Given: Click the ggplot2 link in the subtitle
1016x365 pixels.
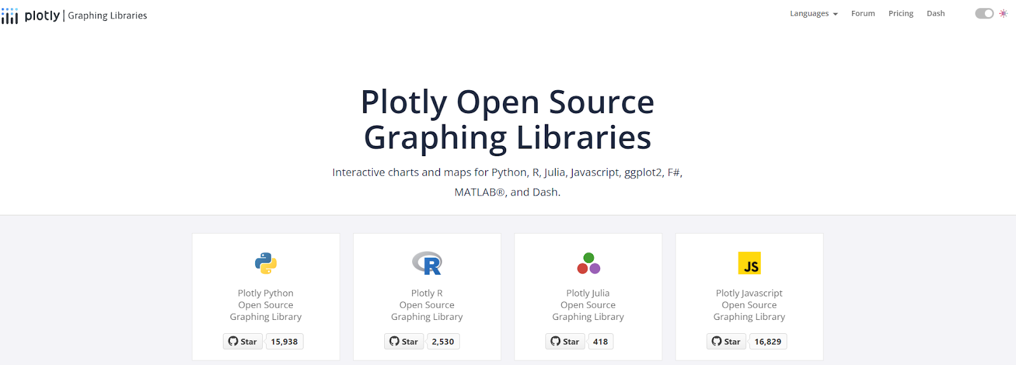Looking at the screenshot, I should coord(643,173).
